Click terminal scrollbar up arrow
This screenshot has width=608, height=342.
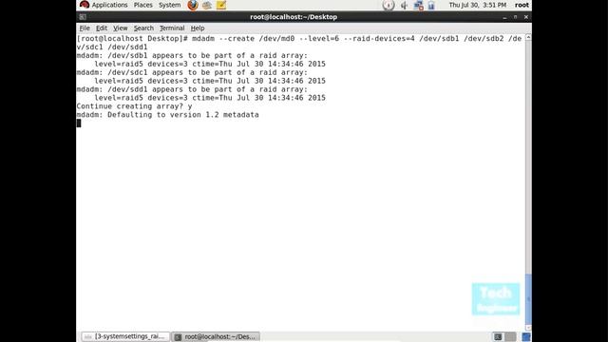[x=528, y=38]
